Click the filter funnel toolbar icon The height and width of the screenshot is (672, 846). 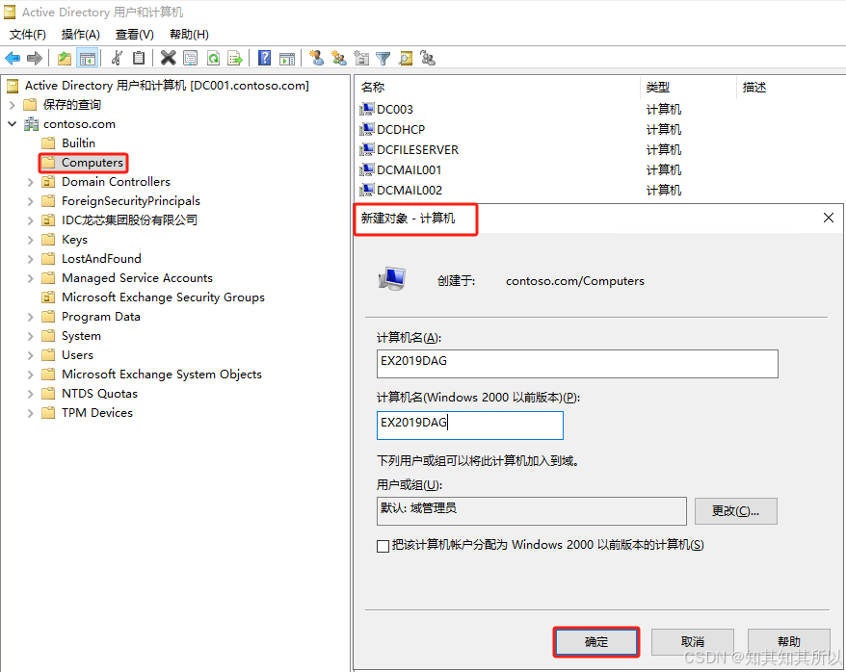point(383,58)
